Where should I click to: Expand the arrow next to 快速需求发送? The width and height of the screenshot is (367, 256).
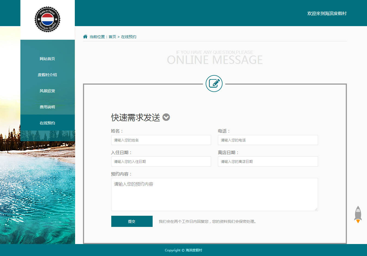click(166, 117)
